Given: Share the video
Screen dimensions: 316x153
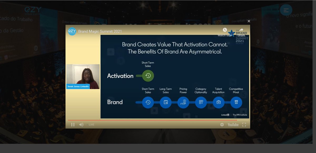Looking at the screenshot, I should (241, 32).
